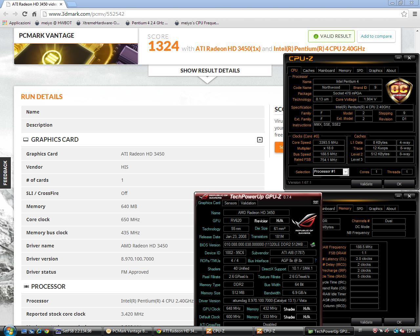This screenshot has width=420, height=336.
Task: Switch to PCMark Vantage taskbar button
Action: pyautogui.click(x=128, y=331)
